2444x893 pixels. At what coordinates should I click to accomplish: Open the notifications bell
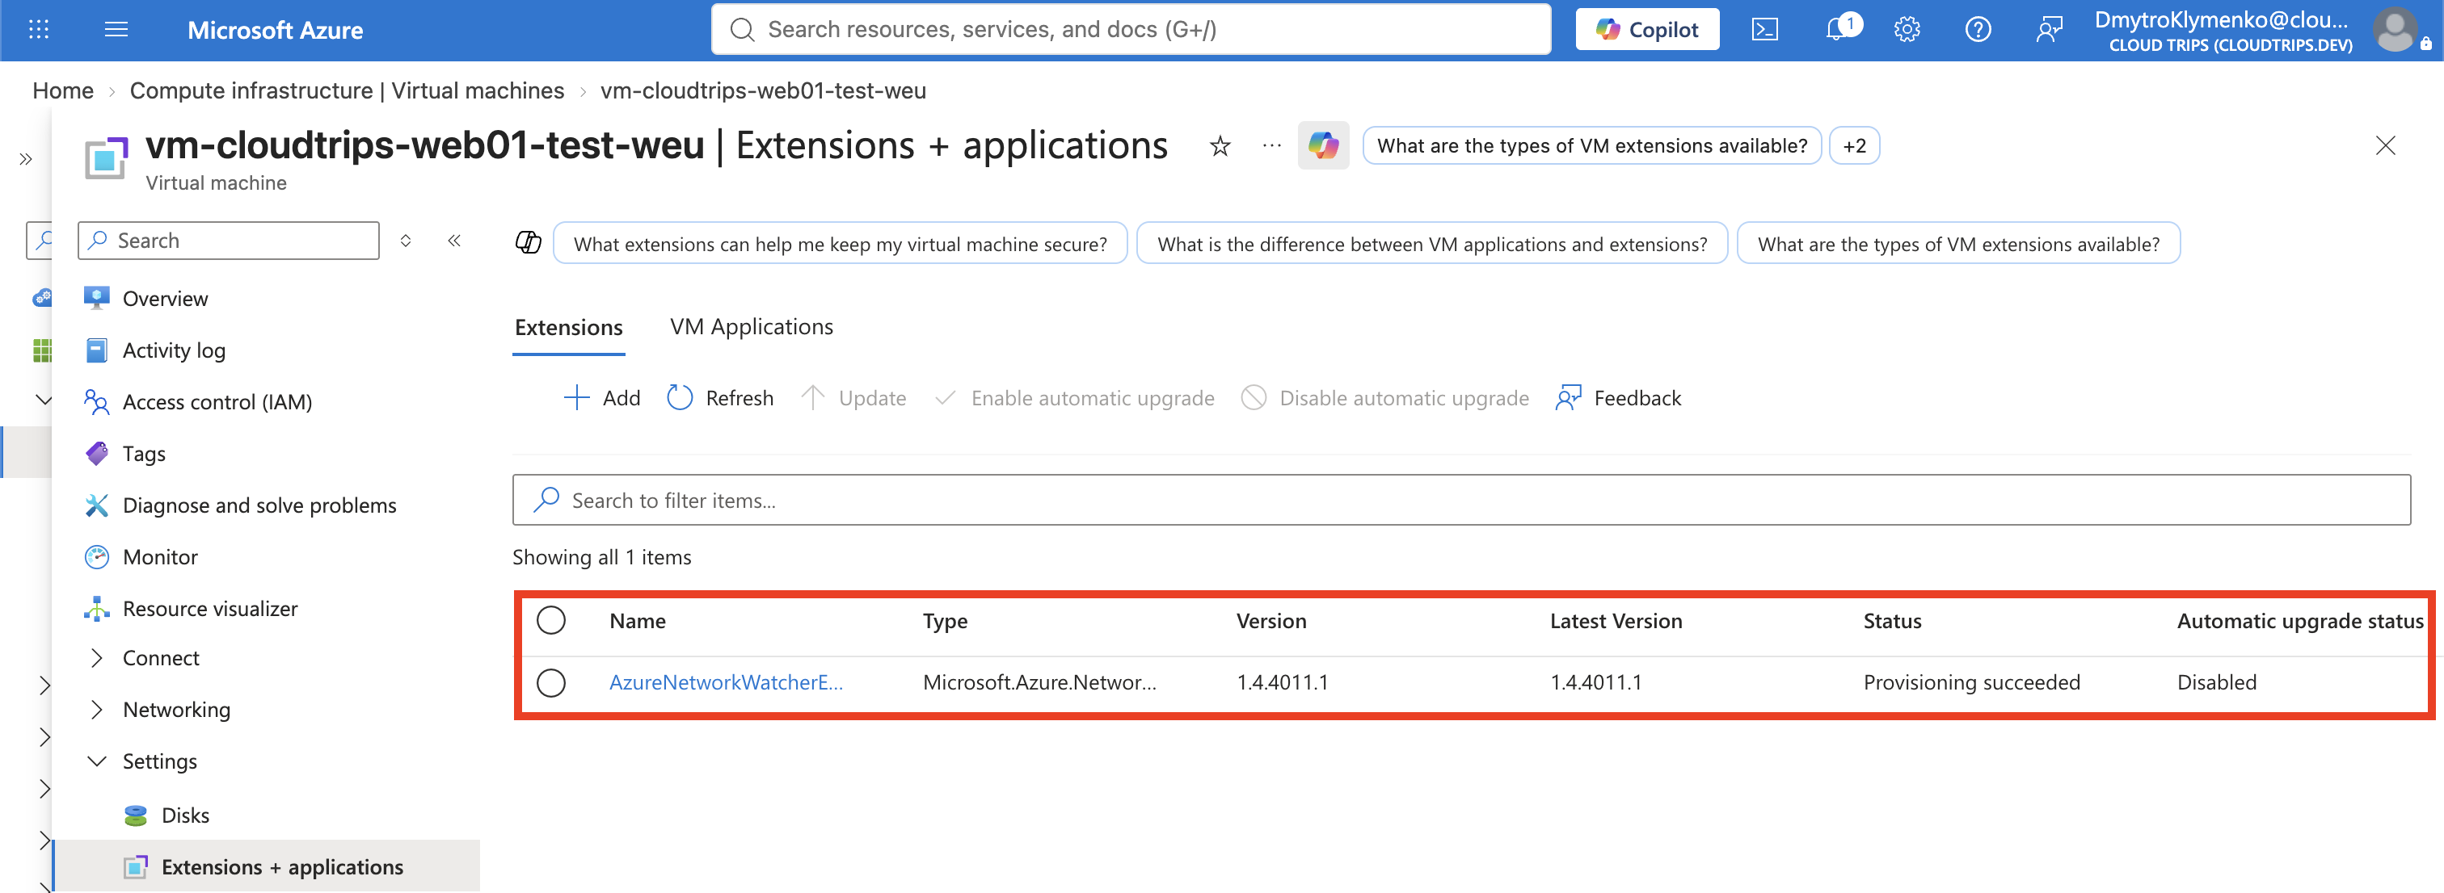[x=1838, y=28]
